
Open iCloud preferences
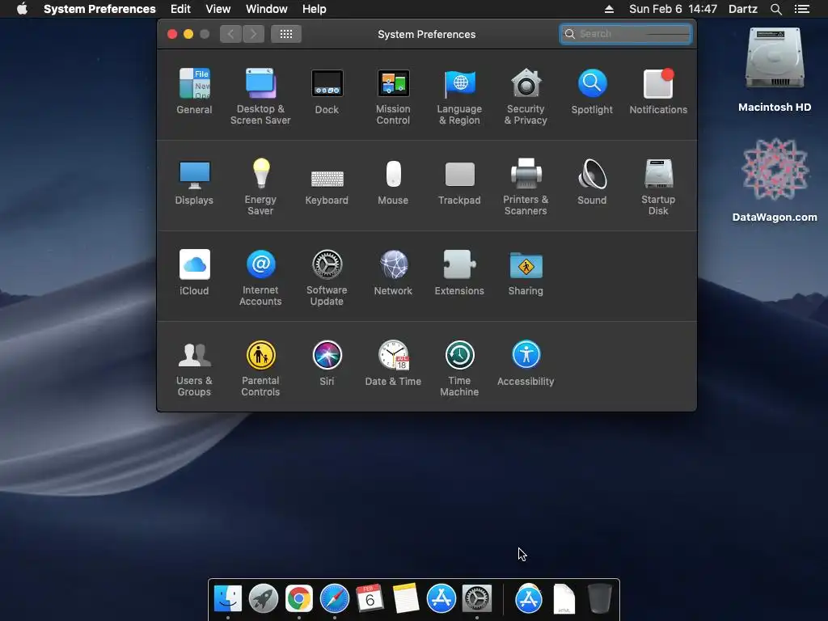click(x=194, y=272)
